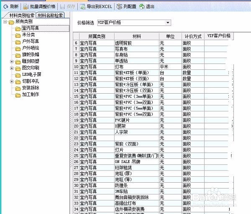Select 室内写真 tree label

tap(31, 28)
